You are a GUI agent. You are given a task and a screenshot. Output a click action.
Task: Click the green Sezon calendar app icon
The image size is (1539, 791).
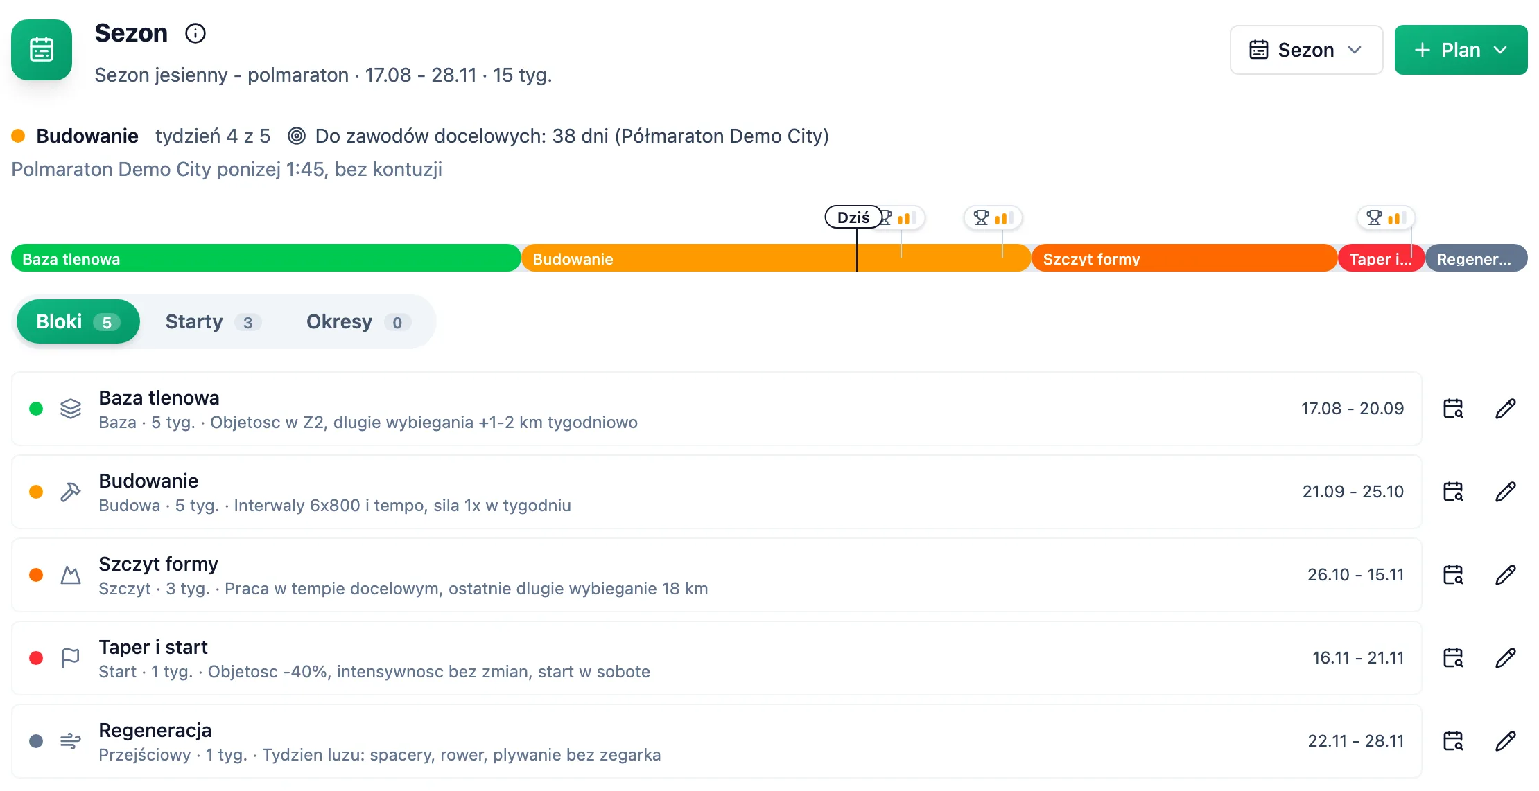click(42, 50)
